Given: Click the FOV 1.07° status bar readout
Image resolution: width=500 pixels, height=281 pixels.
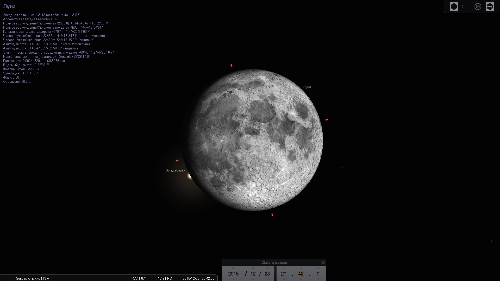Looking at the screenshot, I should click(138, 278).
